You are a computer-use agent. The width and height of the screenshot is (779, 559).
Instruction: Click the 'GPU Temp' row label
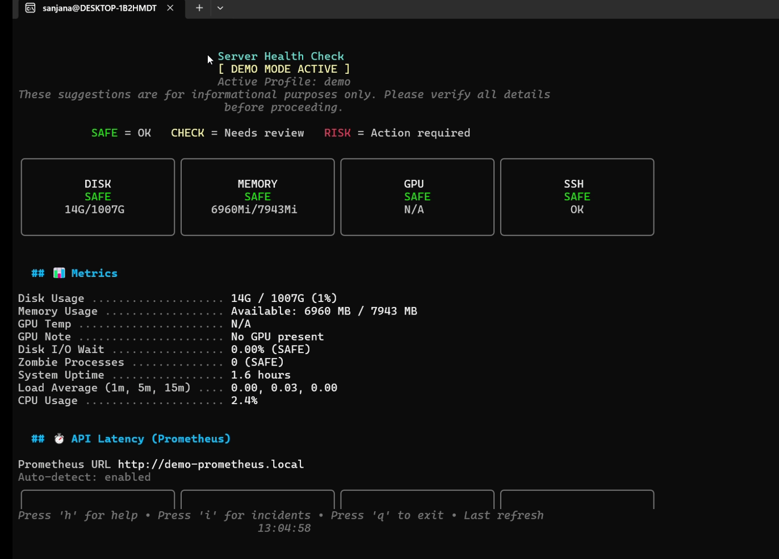(x=44, y=323)
